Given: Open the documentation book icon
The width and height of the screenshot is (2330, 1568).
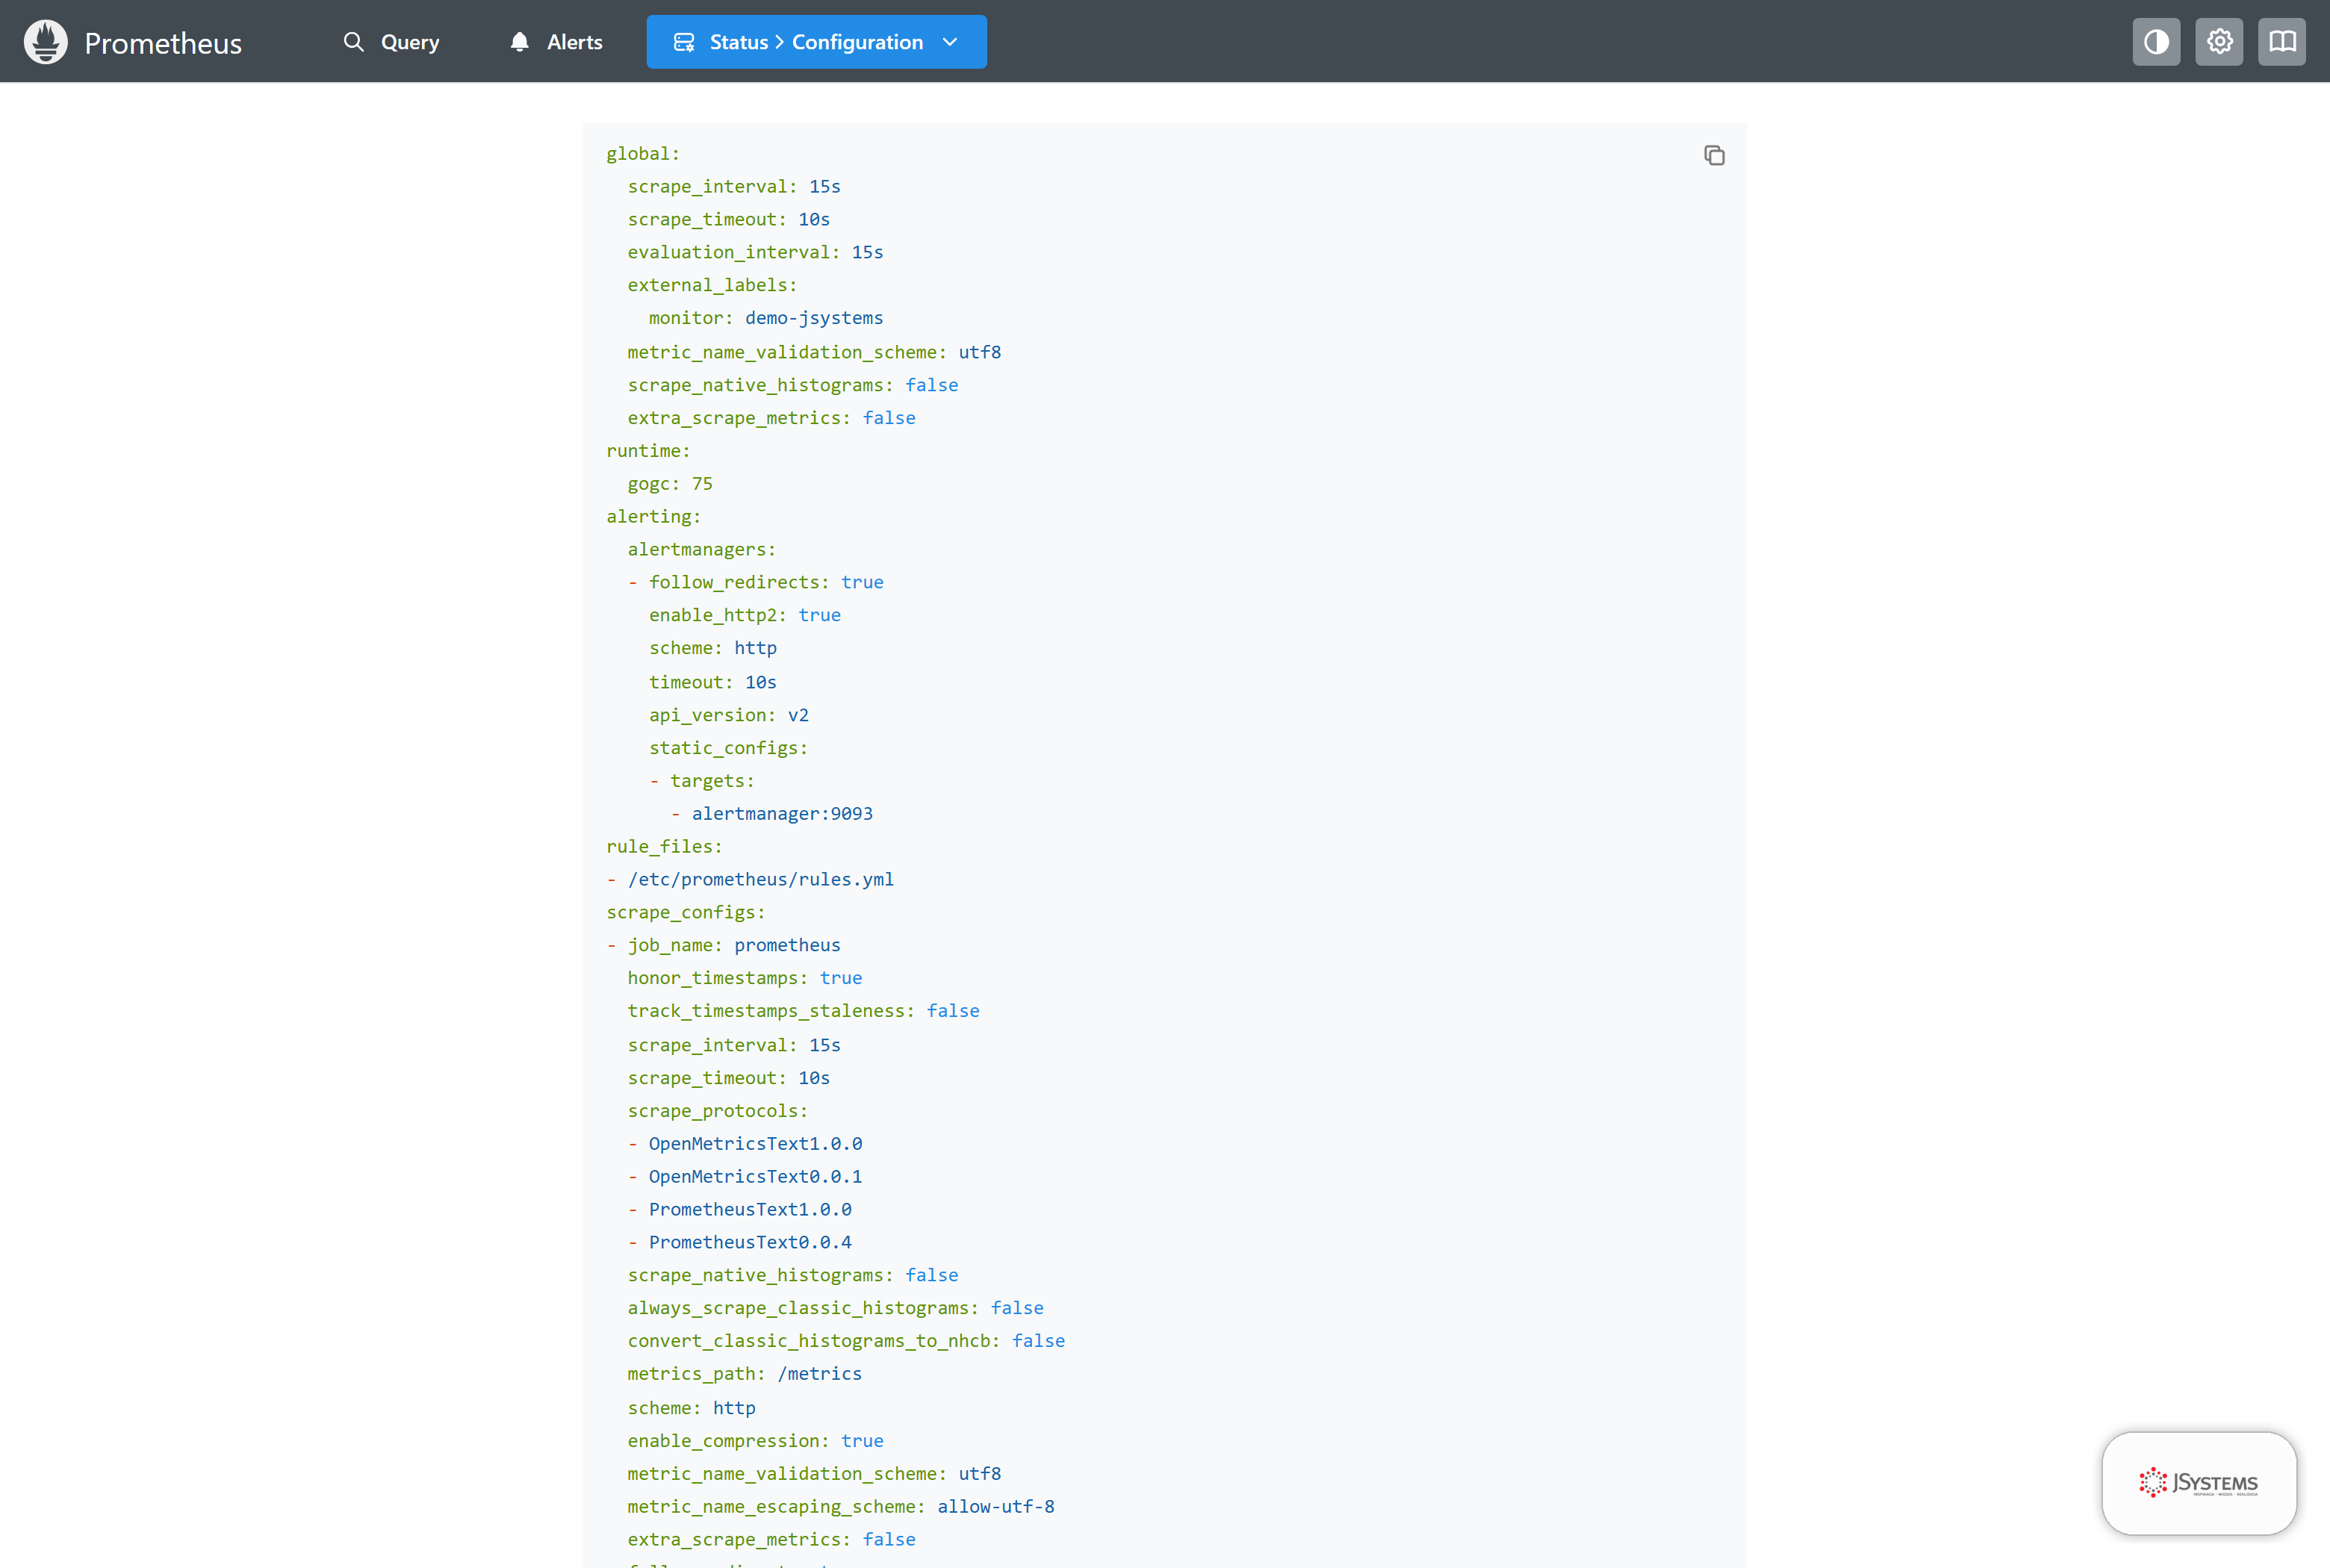Looking at the screenshot, I should tap(2282, 42).
